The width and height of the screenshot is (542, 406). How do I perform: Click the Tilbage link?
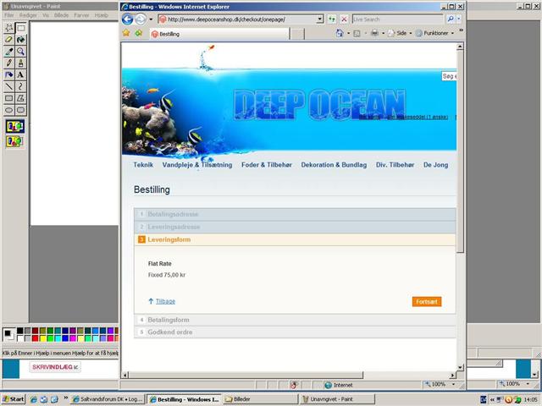165,301
